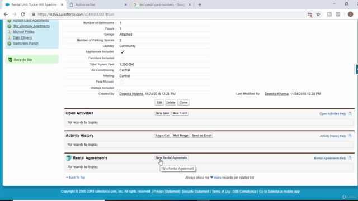Open Deepika Khanna link in Created By
The width and height of the screenshot is (358, 201).
(x=131, y=94)
